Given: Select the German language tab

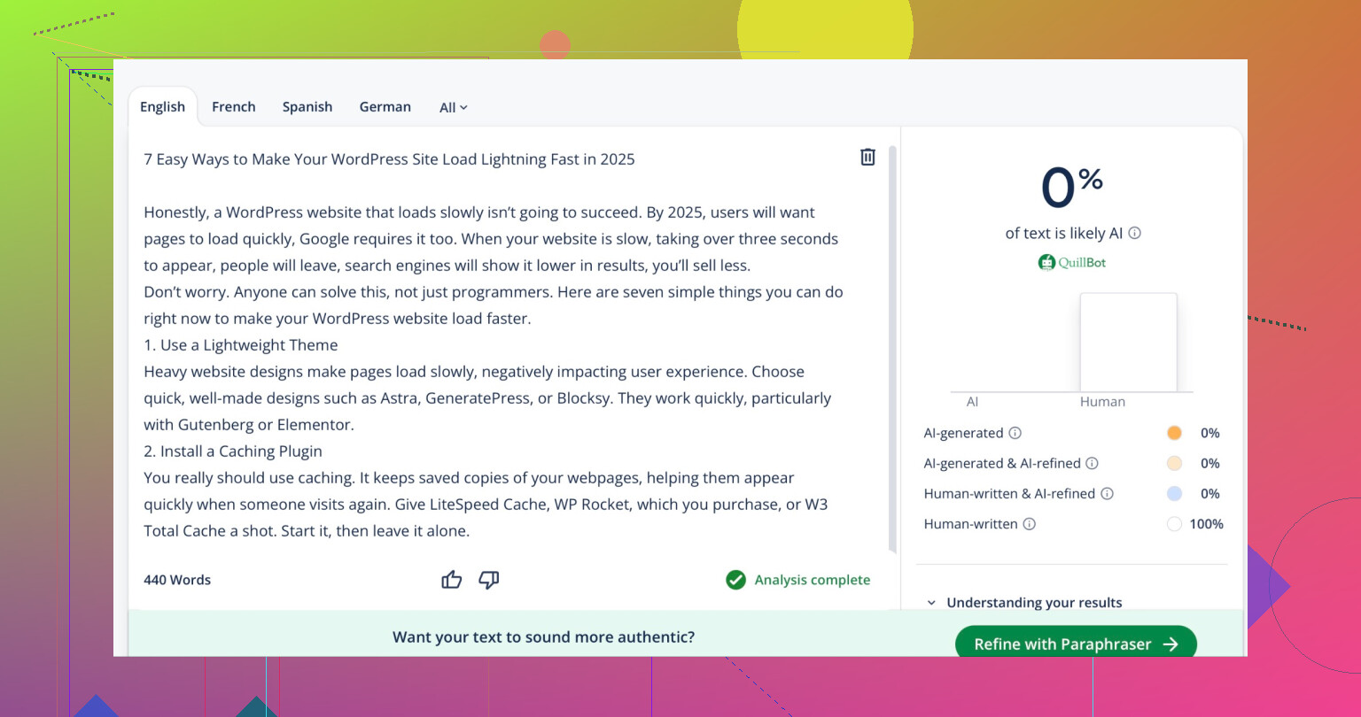Looking at the screenshot, I should pyautogui.click(x=385, y=107).
